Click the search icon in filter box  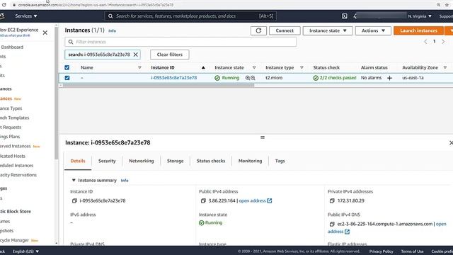pyautogui.click(x=71, y=42)
